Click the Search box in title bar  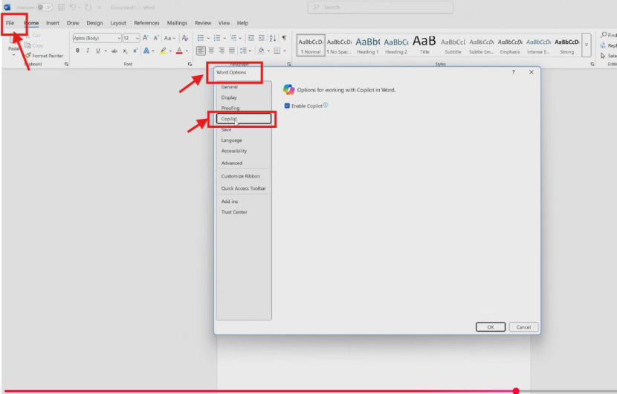380,7
